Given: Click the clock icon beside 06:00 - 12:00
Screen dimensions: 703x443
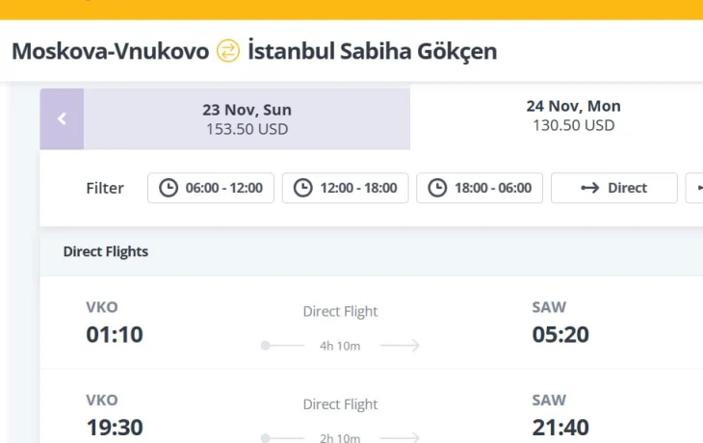Looking at the screenshot, I should pyautogui.click(x=169, y=188).
